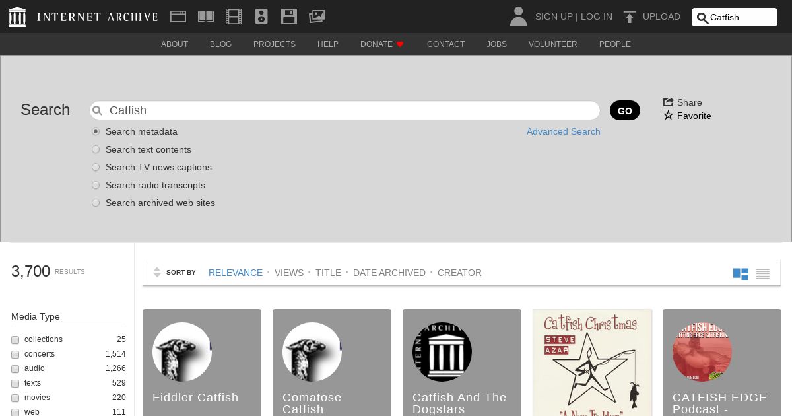
Task: Click the top-right Catfish search box
Action: tap(735, 17)
